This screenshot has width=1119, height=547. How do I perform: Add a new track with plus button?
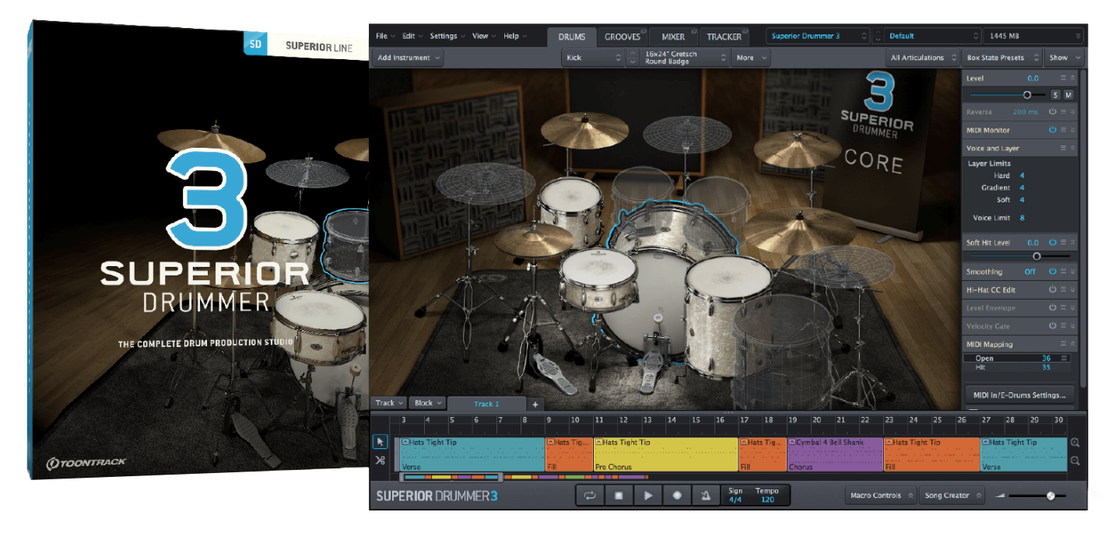535,404
